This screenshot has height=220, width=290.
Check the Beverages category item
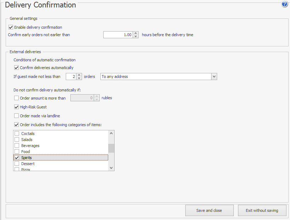click(x=17, y=146)
